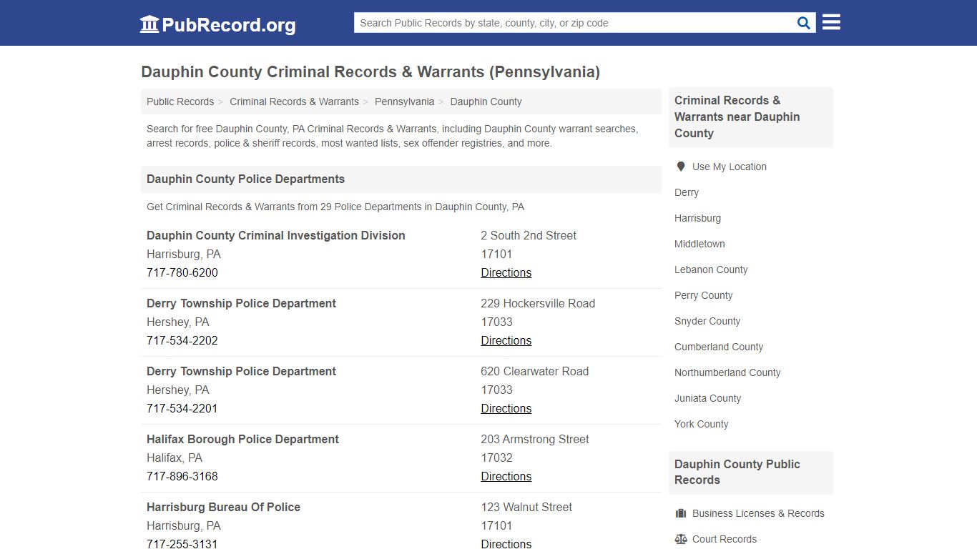Viewport: 977px width, 549px height.
Task: Get Directions to 203 Armstrong Street
Action: tap(506, 476)
